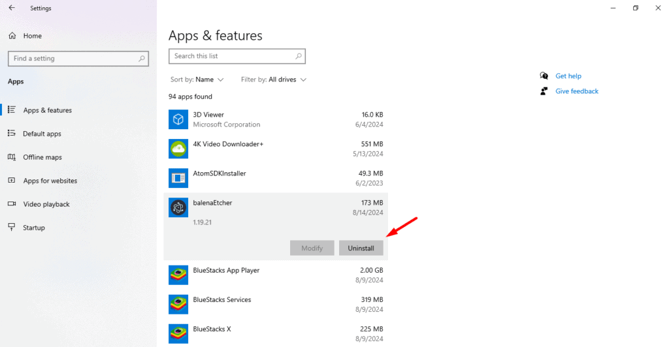Image resolution: width=669 pixels, height=347 pixels.
Task: Open the Give feedback link
Action: 577,91
